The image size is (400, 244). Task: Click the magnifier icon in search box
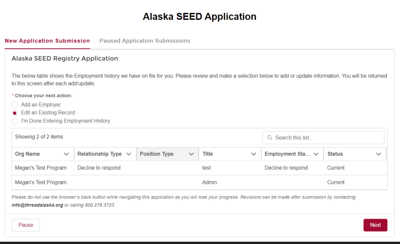(270, 138)
